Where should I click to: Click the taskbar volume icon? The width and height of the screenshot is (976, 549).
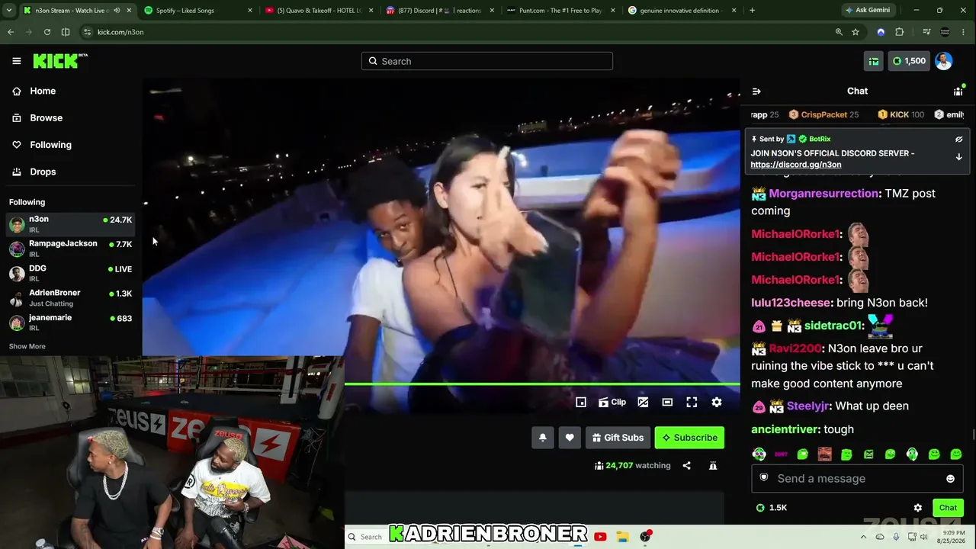[924, 537]
